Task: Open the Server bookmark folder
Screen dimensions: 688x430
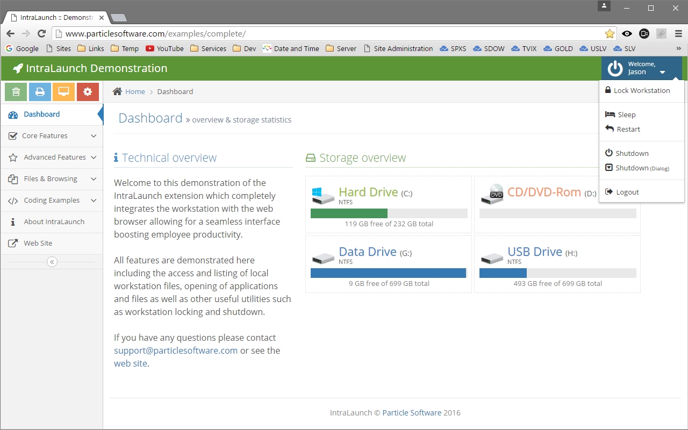Action: [341, 48]
